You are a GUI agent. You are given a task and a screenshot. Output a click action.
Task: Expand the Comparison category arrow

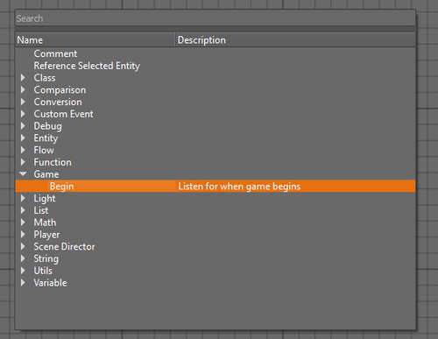23,89
